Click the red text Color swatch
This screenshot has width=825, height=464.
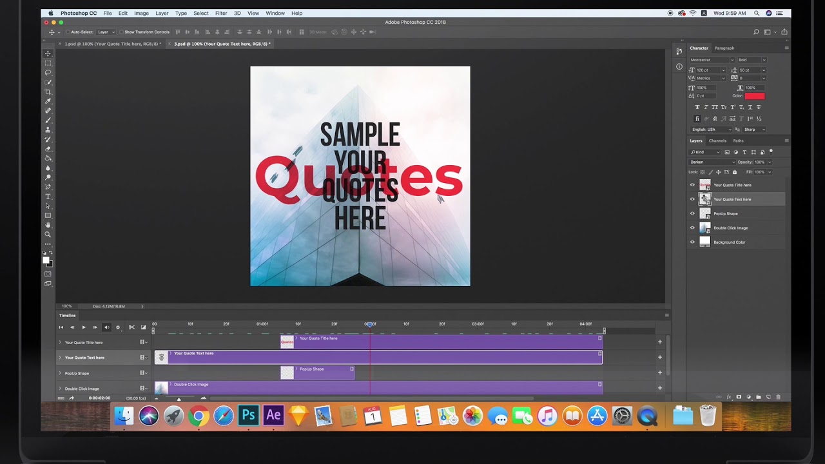tap(755, 96)
